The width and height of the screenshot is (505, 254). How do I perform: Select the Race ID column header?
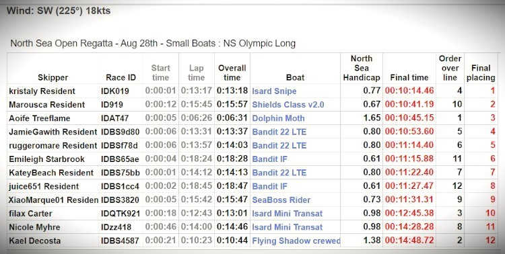[x=121, y=77]
